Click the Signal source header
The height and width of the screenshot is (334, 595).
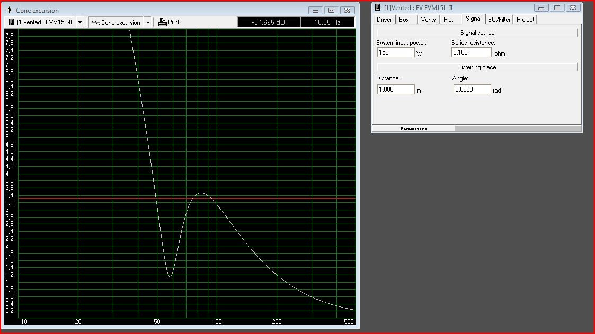pos(477,33)
